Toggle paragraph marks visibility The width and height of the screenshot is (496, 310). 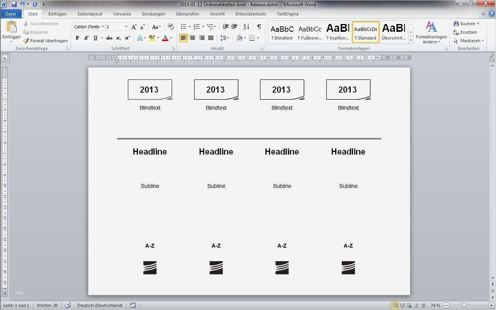pos(259,27)
